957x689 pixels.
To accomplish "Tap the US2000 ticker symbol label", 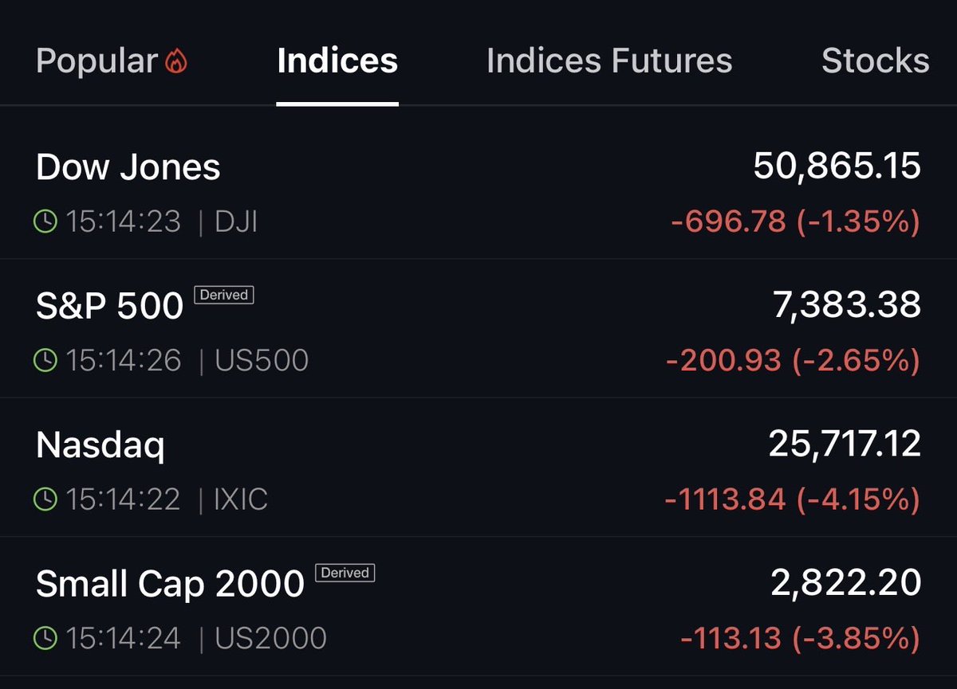I will pyautogui.click(x=270, y=638).
